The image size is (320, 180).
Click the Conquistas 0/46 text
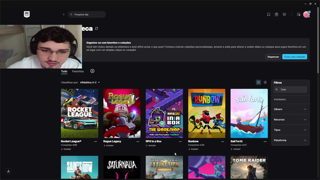196,145
